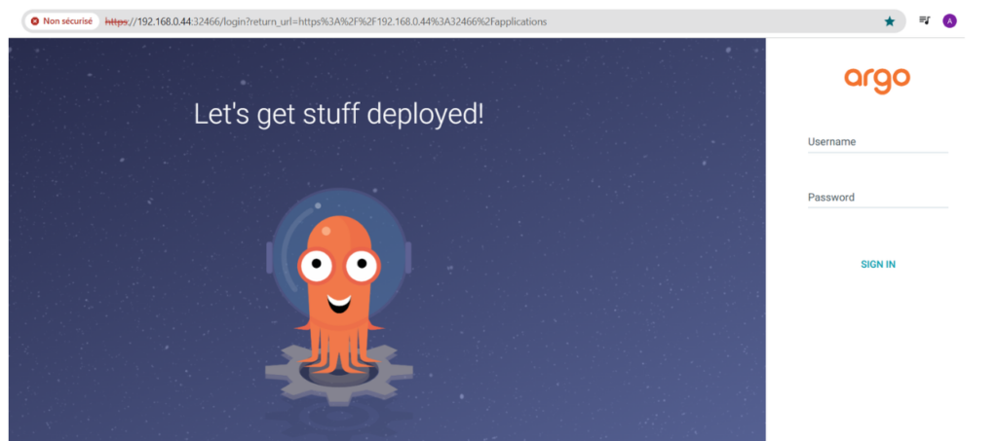Focus the Password input field
This screenshot has height=441, width=998.
pos(877,199)
